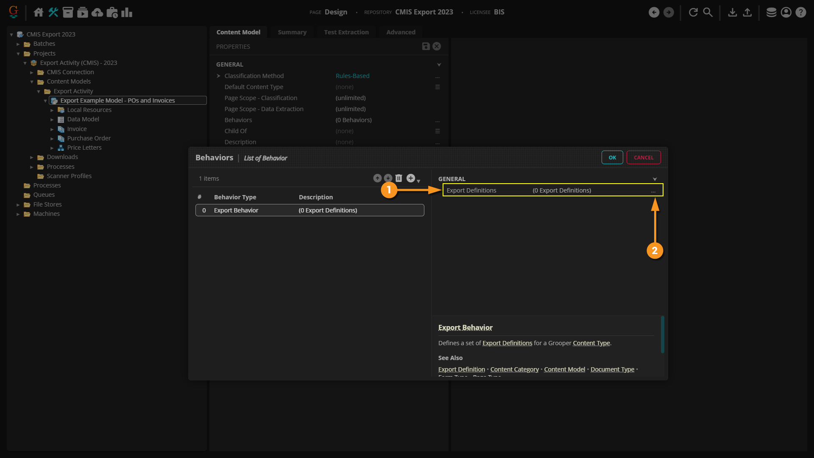Expand the Purchase Order tree node

[52, 139]
